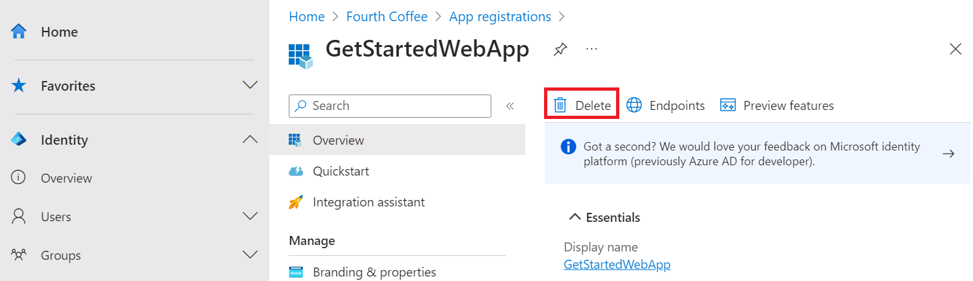Screen dimensions: 973x281
Task: Collapse the Essentials section
Action: click(575, 217)
